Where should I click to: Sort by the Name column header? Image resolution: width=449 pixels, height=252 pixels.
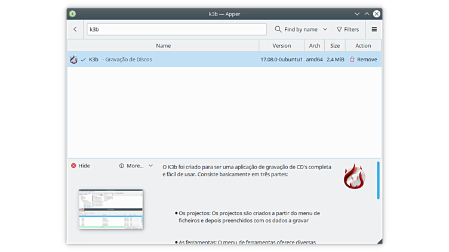coord(163,45)
